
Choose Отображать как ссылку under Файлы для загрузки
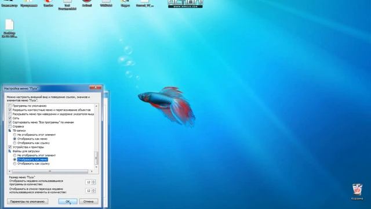pyautogui.click(x=14, y=164)
